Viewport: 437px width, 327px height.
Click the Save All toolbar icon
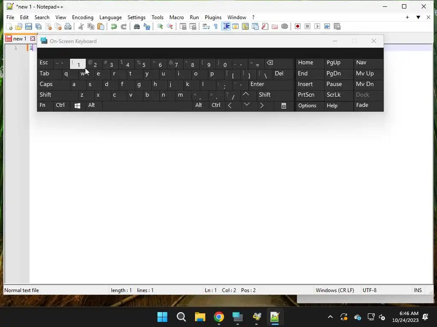pyautogui.click(x=38, y=26)
